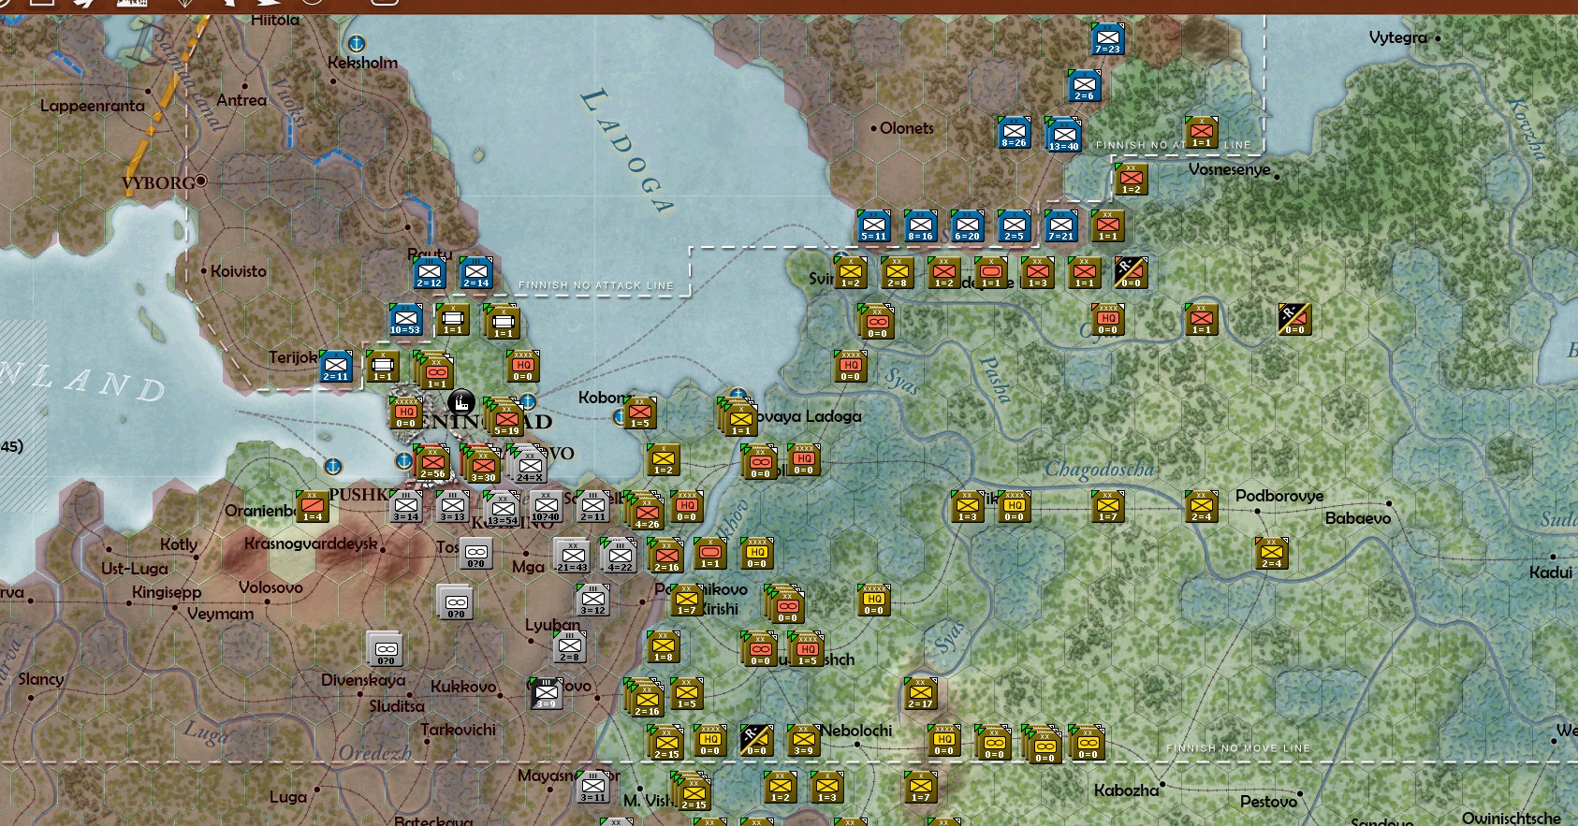Image resolution: width=1578 pixels, height=826 pixels.
Task: Select the Soviet 1=2 unit below Vosnesenye line
Action: click(1132, 180)
